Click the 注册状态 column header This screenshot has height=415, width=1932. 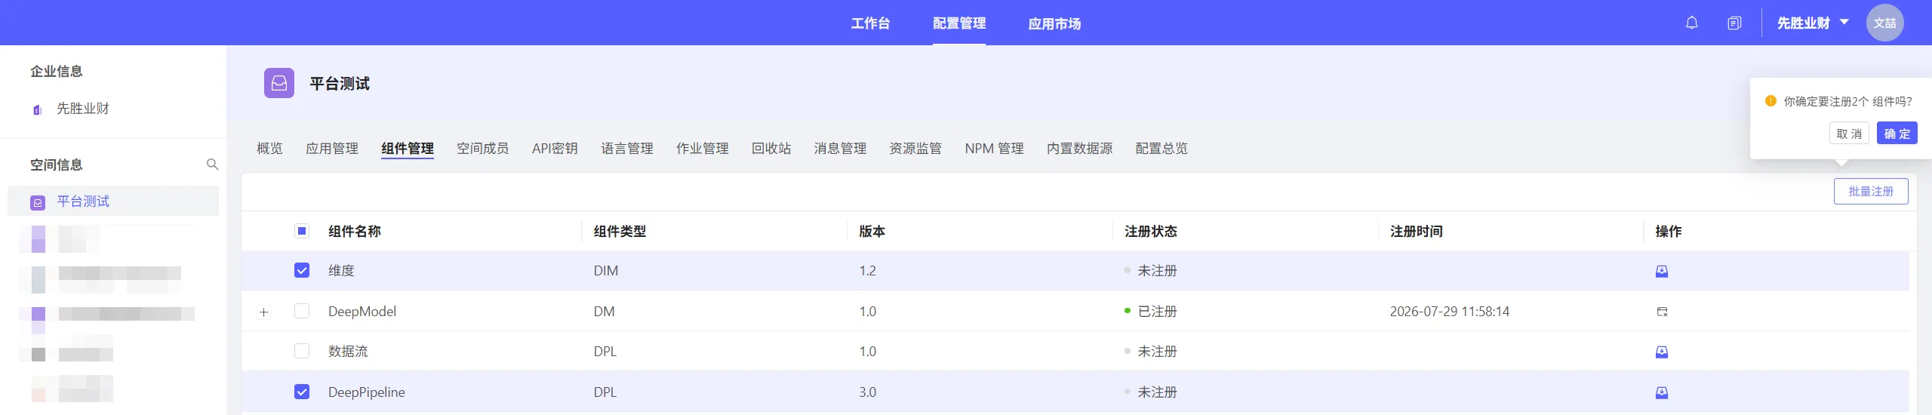tap(1151, 231)
